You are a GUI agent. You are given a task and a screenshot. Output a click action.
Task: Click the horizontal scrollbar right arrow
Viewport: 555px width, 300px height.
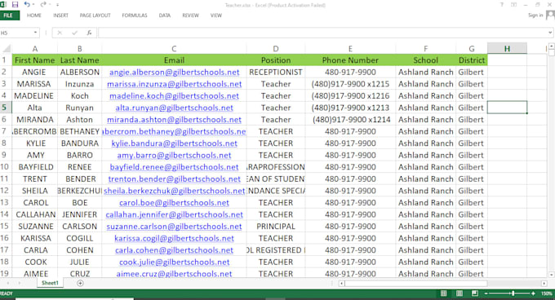pyautogui.click(x=544, y=284)
